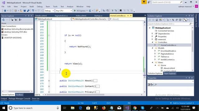Switch to the Startup.cs tab
The height and width of the screenshot is (111, 199).
click(x=98, y=16)
